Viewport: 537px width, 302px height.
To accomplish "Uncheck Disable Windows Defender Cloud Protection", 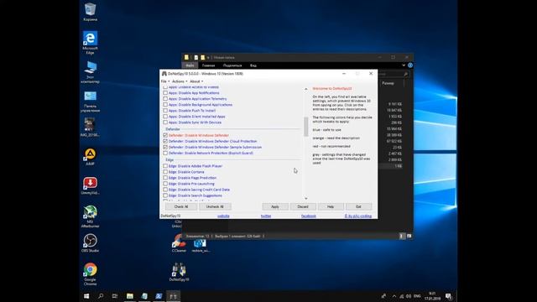I will (165, 141).
